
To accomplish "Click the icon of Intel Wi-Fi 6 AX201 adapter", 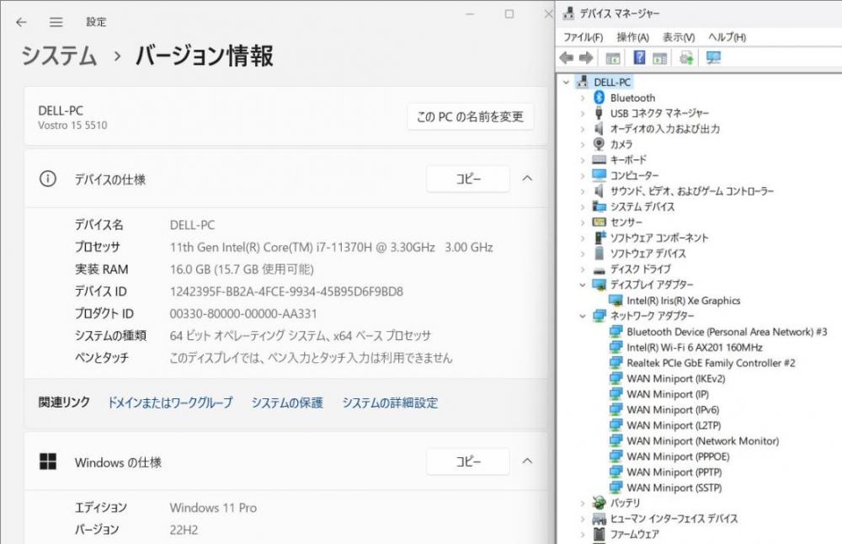I will pyautogui.click(x=616, y=348).
